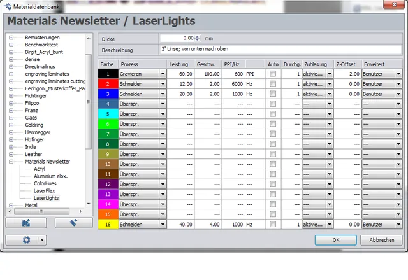This screenshot has height=280, width=408.
Task: Enable the Auto checkbox for color 1
Action: click(273, 74)
